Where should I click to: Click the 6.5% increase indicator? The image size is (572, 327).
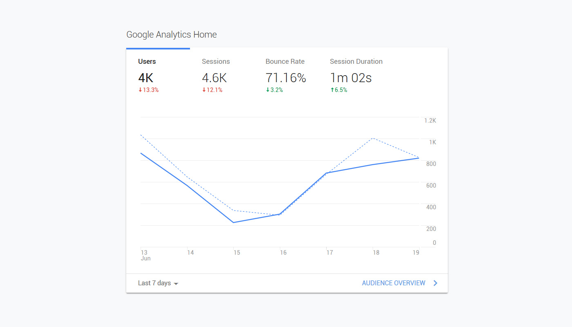(339, 90)
